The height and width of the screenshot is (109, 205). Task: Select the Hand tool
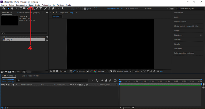pos(12,8)
